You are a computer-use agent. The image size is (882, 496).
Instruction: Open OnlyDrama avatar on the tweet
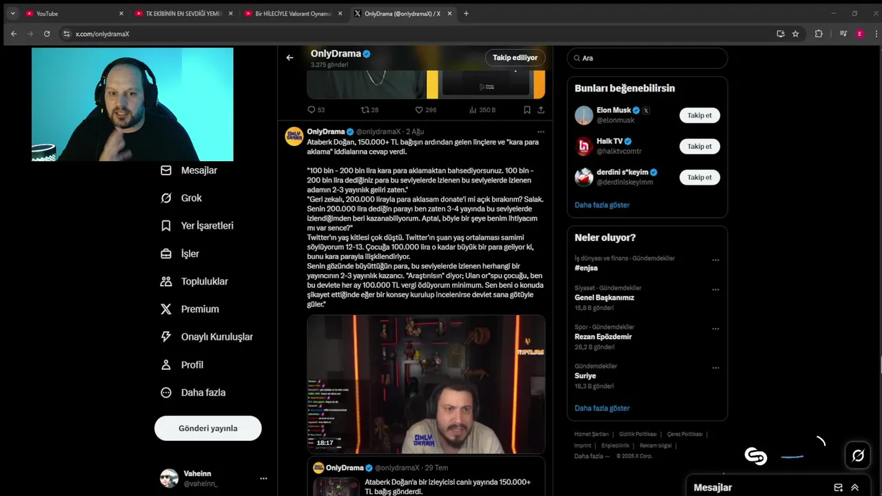(x=294, y=136)
